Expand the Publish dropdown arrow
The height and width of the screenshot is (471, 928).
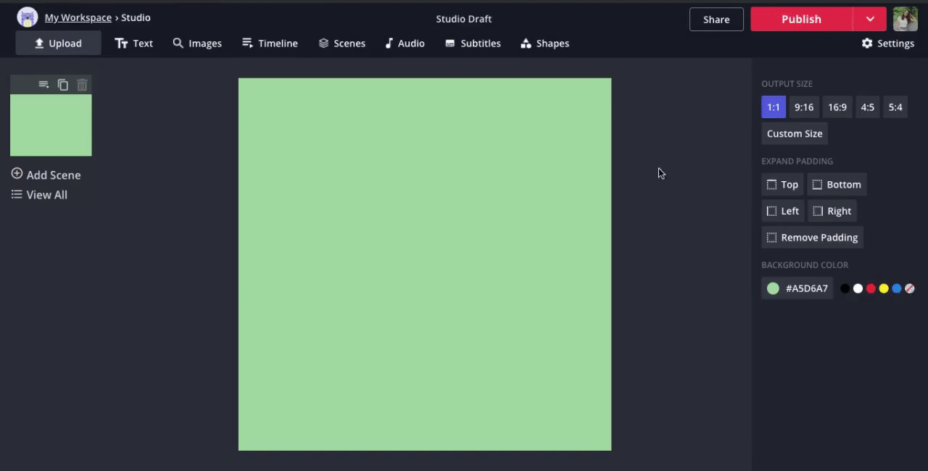(x=870, y=19)
